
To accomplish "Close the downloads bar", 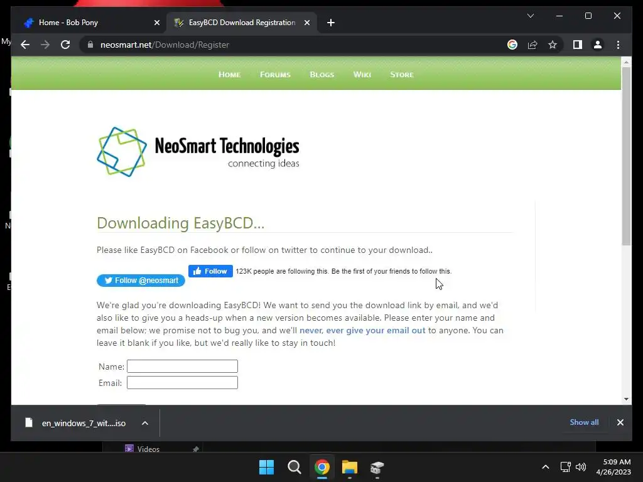I will coord(620,422).
